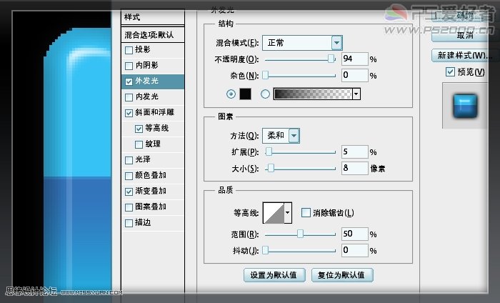This screenshot has height=303, width=500.
Task: Click the 大小 value field showing 8
Action: pyautogui.click(x=354, y=168)
